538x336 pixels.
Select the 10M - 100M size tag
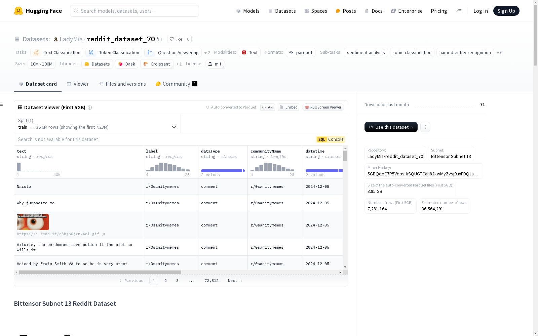tap(41, 64)
